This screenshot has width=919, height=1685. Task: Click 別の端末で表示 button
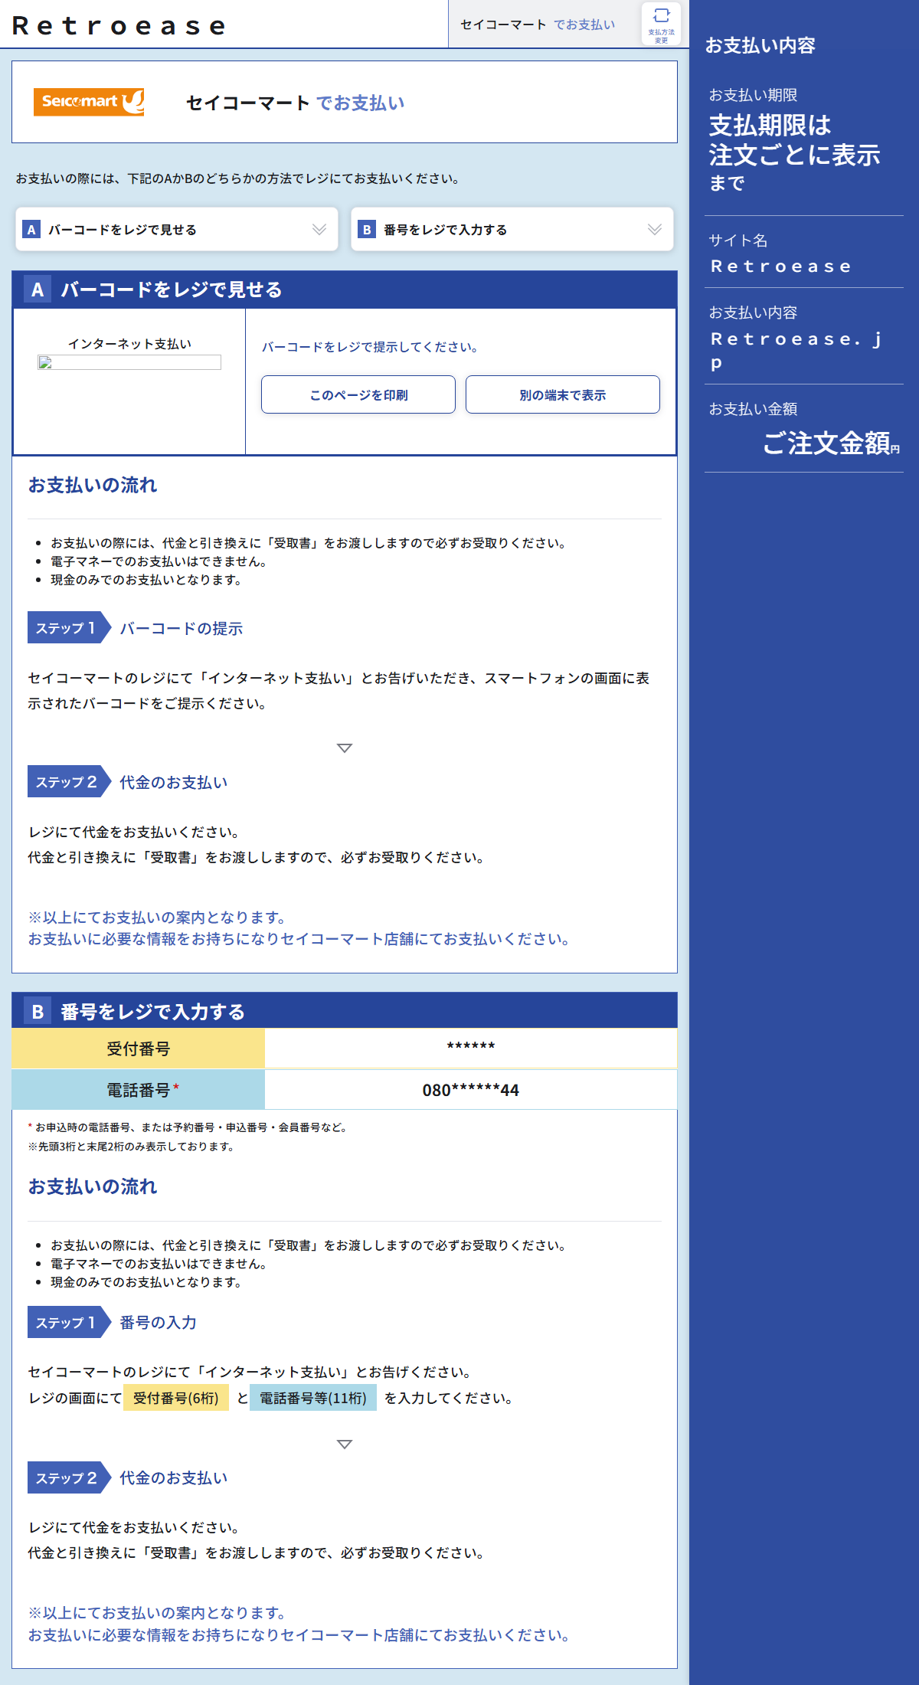[x=563, y=394]
